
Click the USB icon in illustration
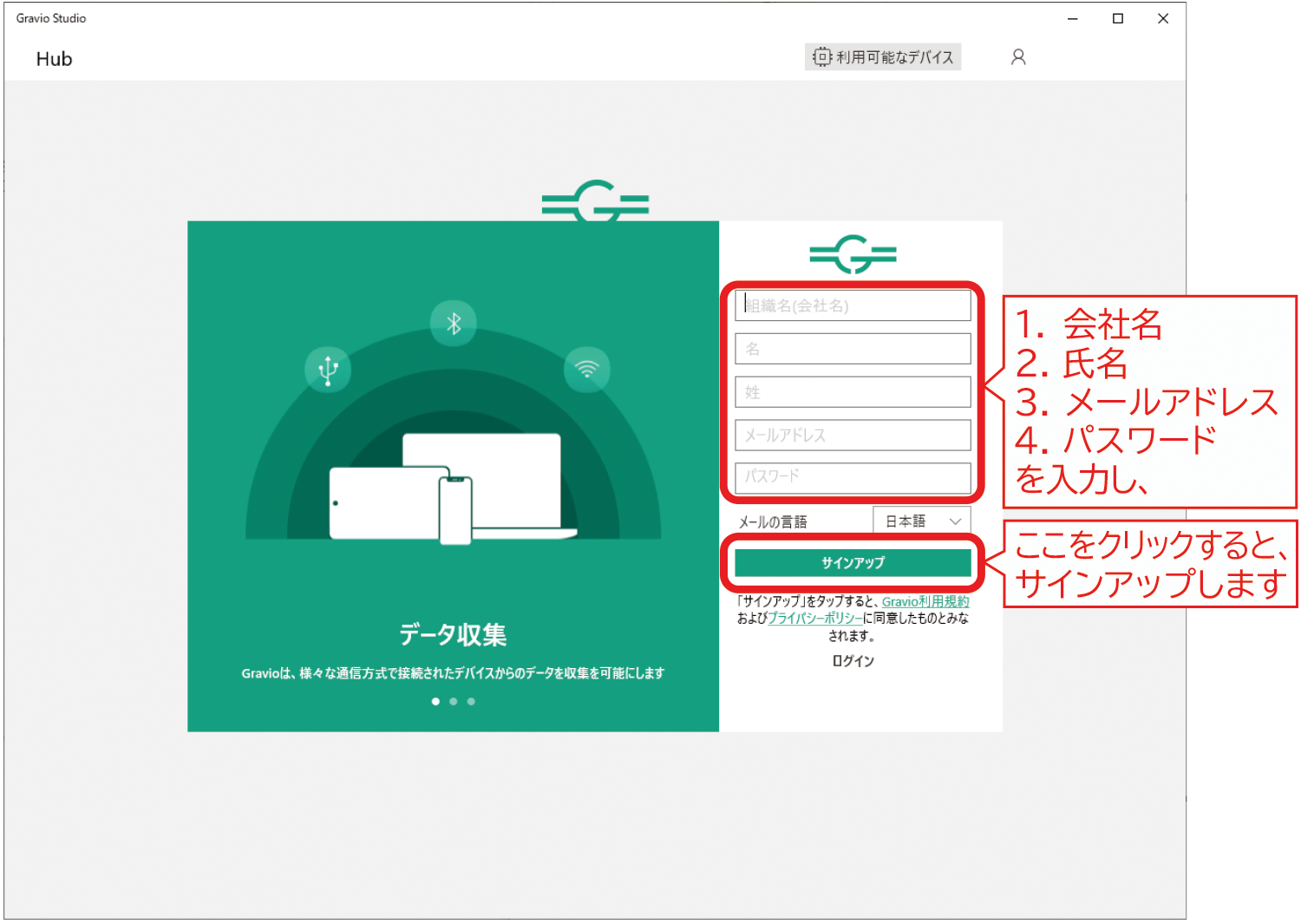pos(328,370)
